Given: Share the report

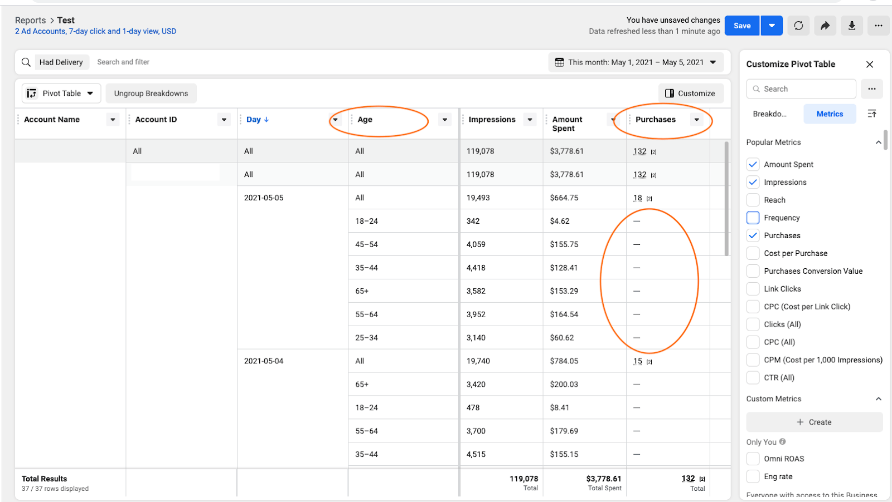Looking at the screenshot, I should click(825, 25).
